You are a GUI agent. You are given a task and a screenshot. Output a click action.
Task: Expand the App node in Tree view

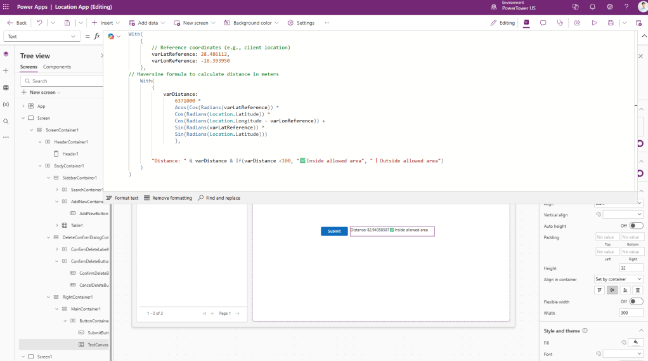(23, 106)
